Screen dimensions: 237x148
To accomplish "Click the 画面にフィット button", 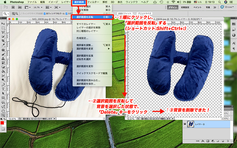I will [x=125, y=14].
